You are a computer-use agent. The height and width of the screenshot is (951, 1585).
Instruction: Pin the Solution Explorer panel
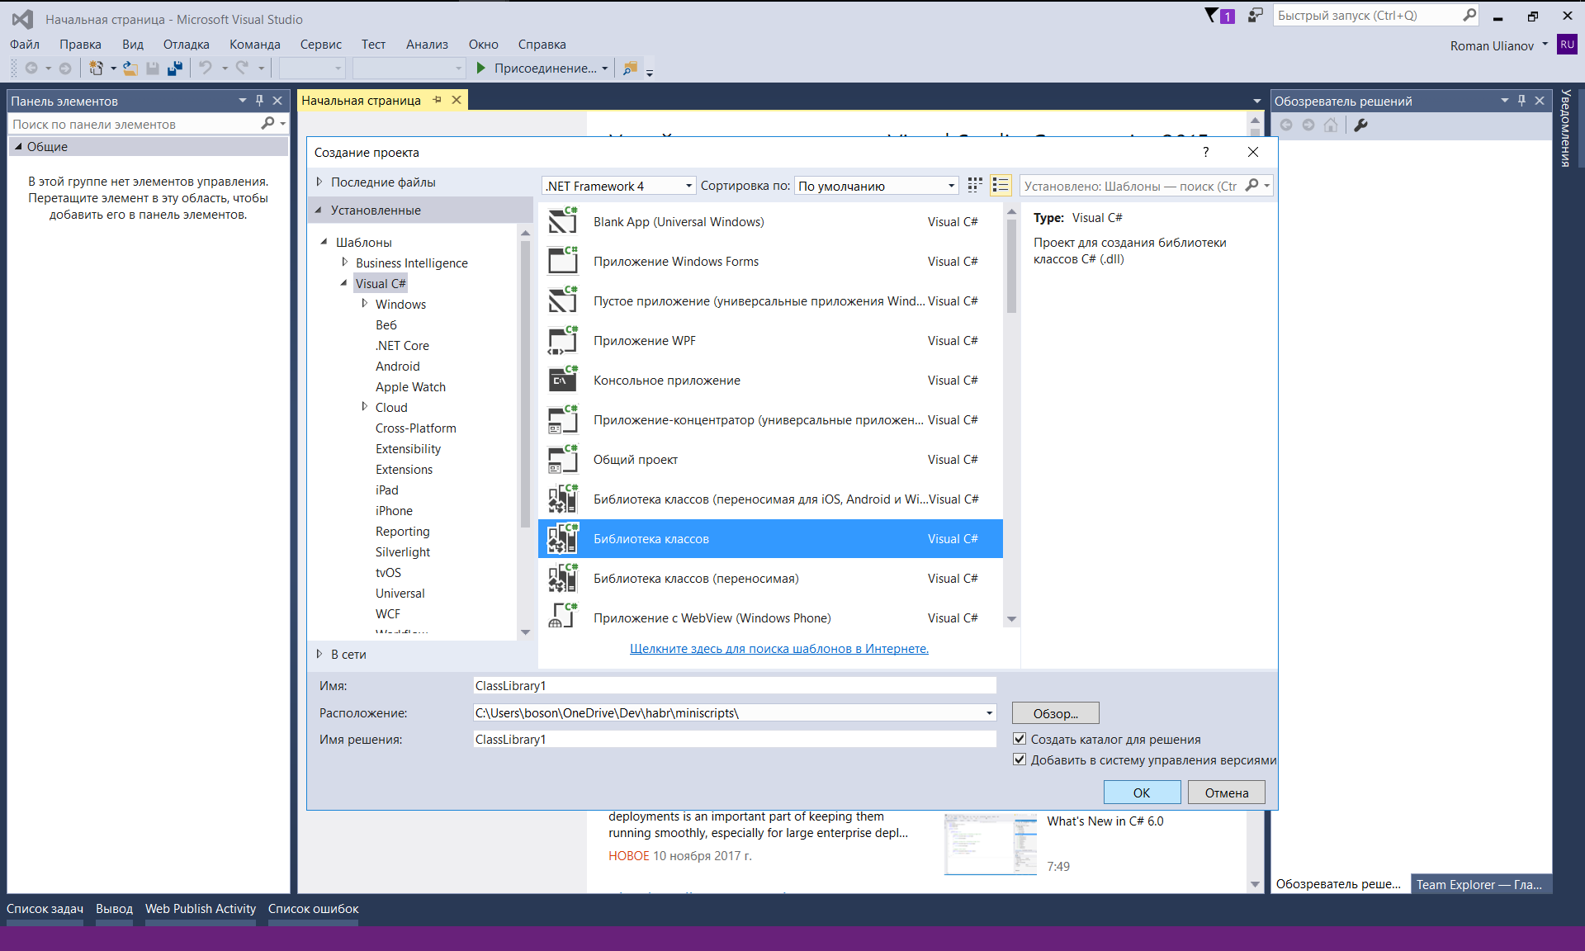1521,101
